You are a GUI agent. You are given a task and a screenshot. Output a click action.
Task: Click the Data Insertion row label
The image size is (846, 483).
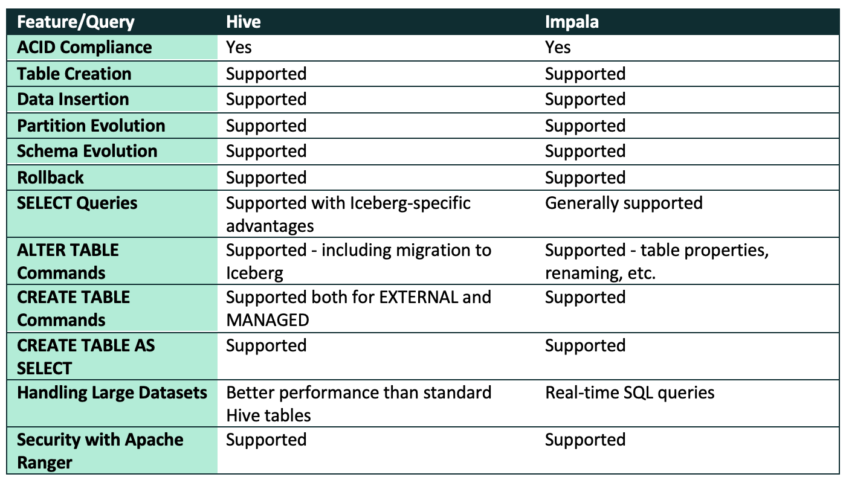click(x=73, y=99)
